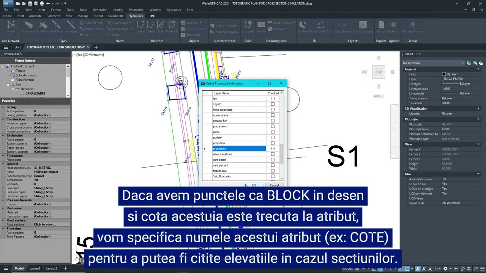Uncheck the proprietate layer checkbox
The width and height of the screenshot is (486, 273).
273,149
